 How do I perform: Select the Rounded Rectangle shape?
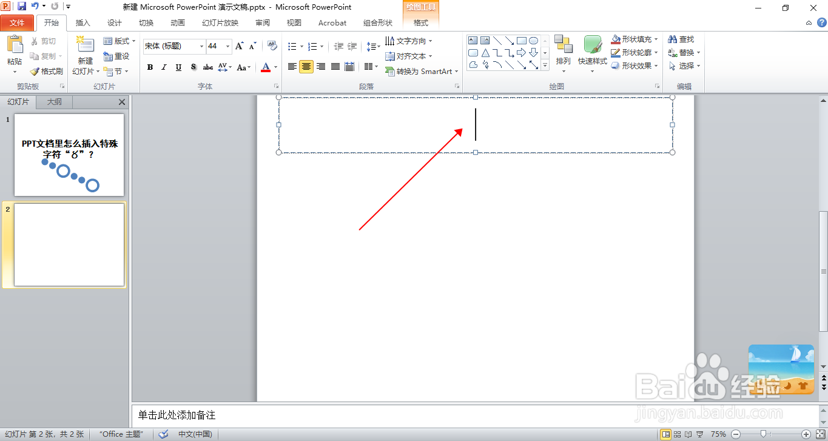pos(473,53)
